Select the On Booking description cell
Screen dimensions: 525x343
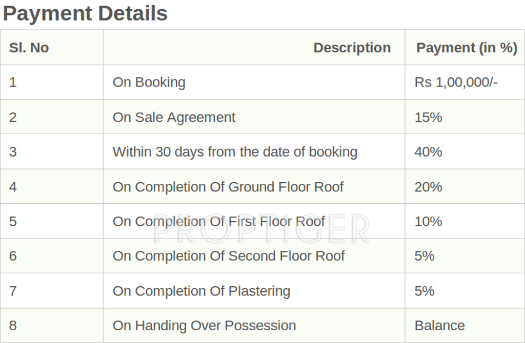click(x=149, y=82)
